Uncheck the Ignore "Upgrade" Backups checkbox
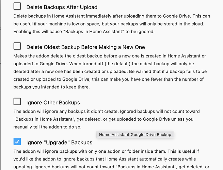 point(17,141)
